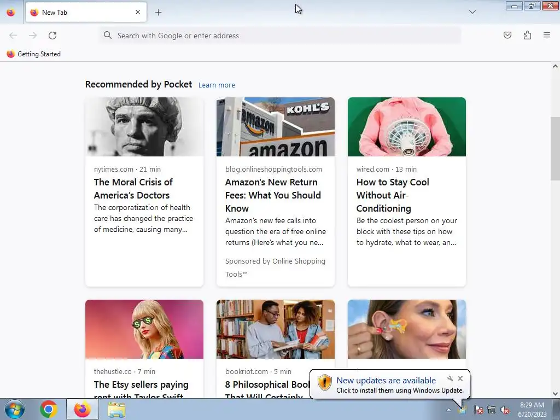Open The Moral Crisis of America's Doctors
Image resolution: width=560 pixels, height=420 pixels.
(x=133, y=189)
